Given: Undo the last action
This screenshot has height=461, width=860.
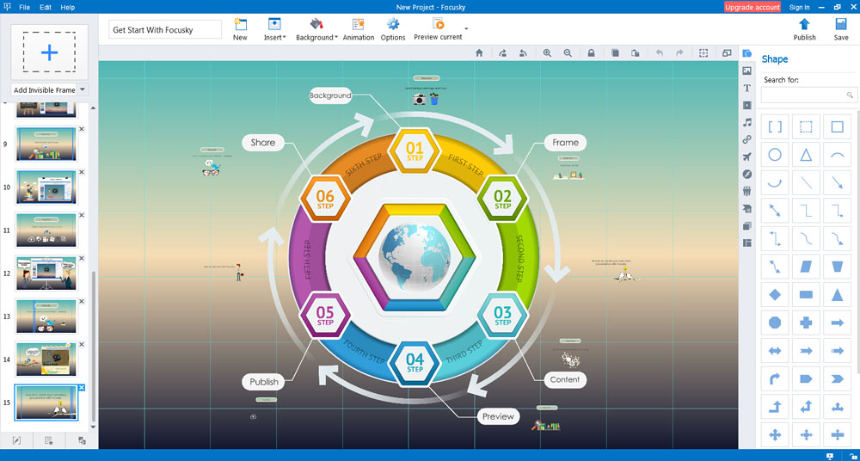Looking at the screenshot, I should 660,53.
